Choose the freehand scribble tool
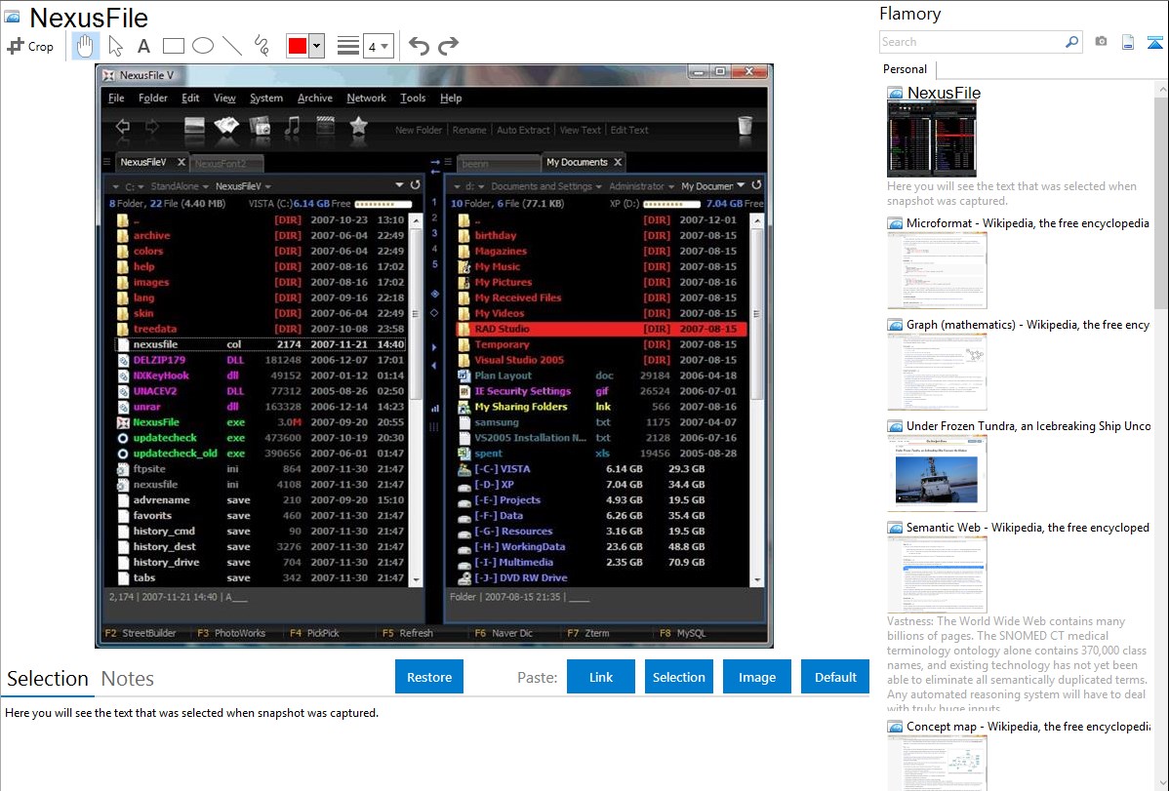Viewport: 1169px width, 791px height. click(x=261, y=46)
